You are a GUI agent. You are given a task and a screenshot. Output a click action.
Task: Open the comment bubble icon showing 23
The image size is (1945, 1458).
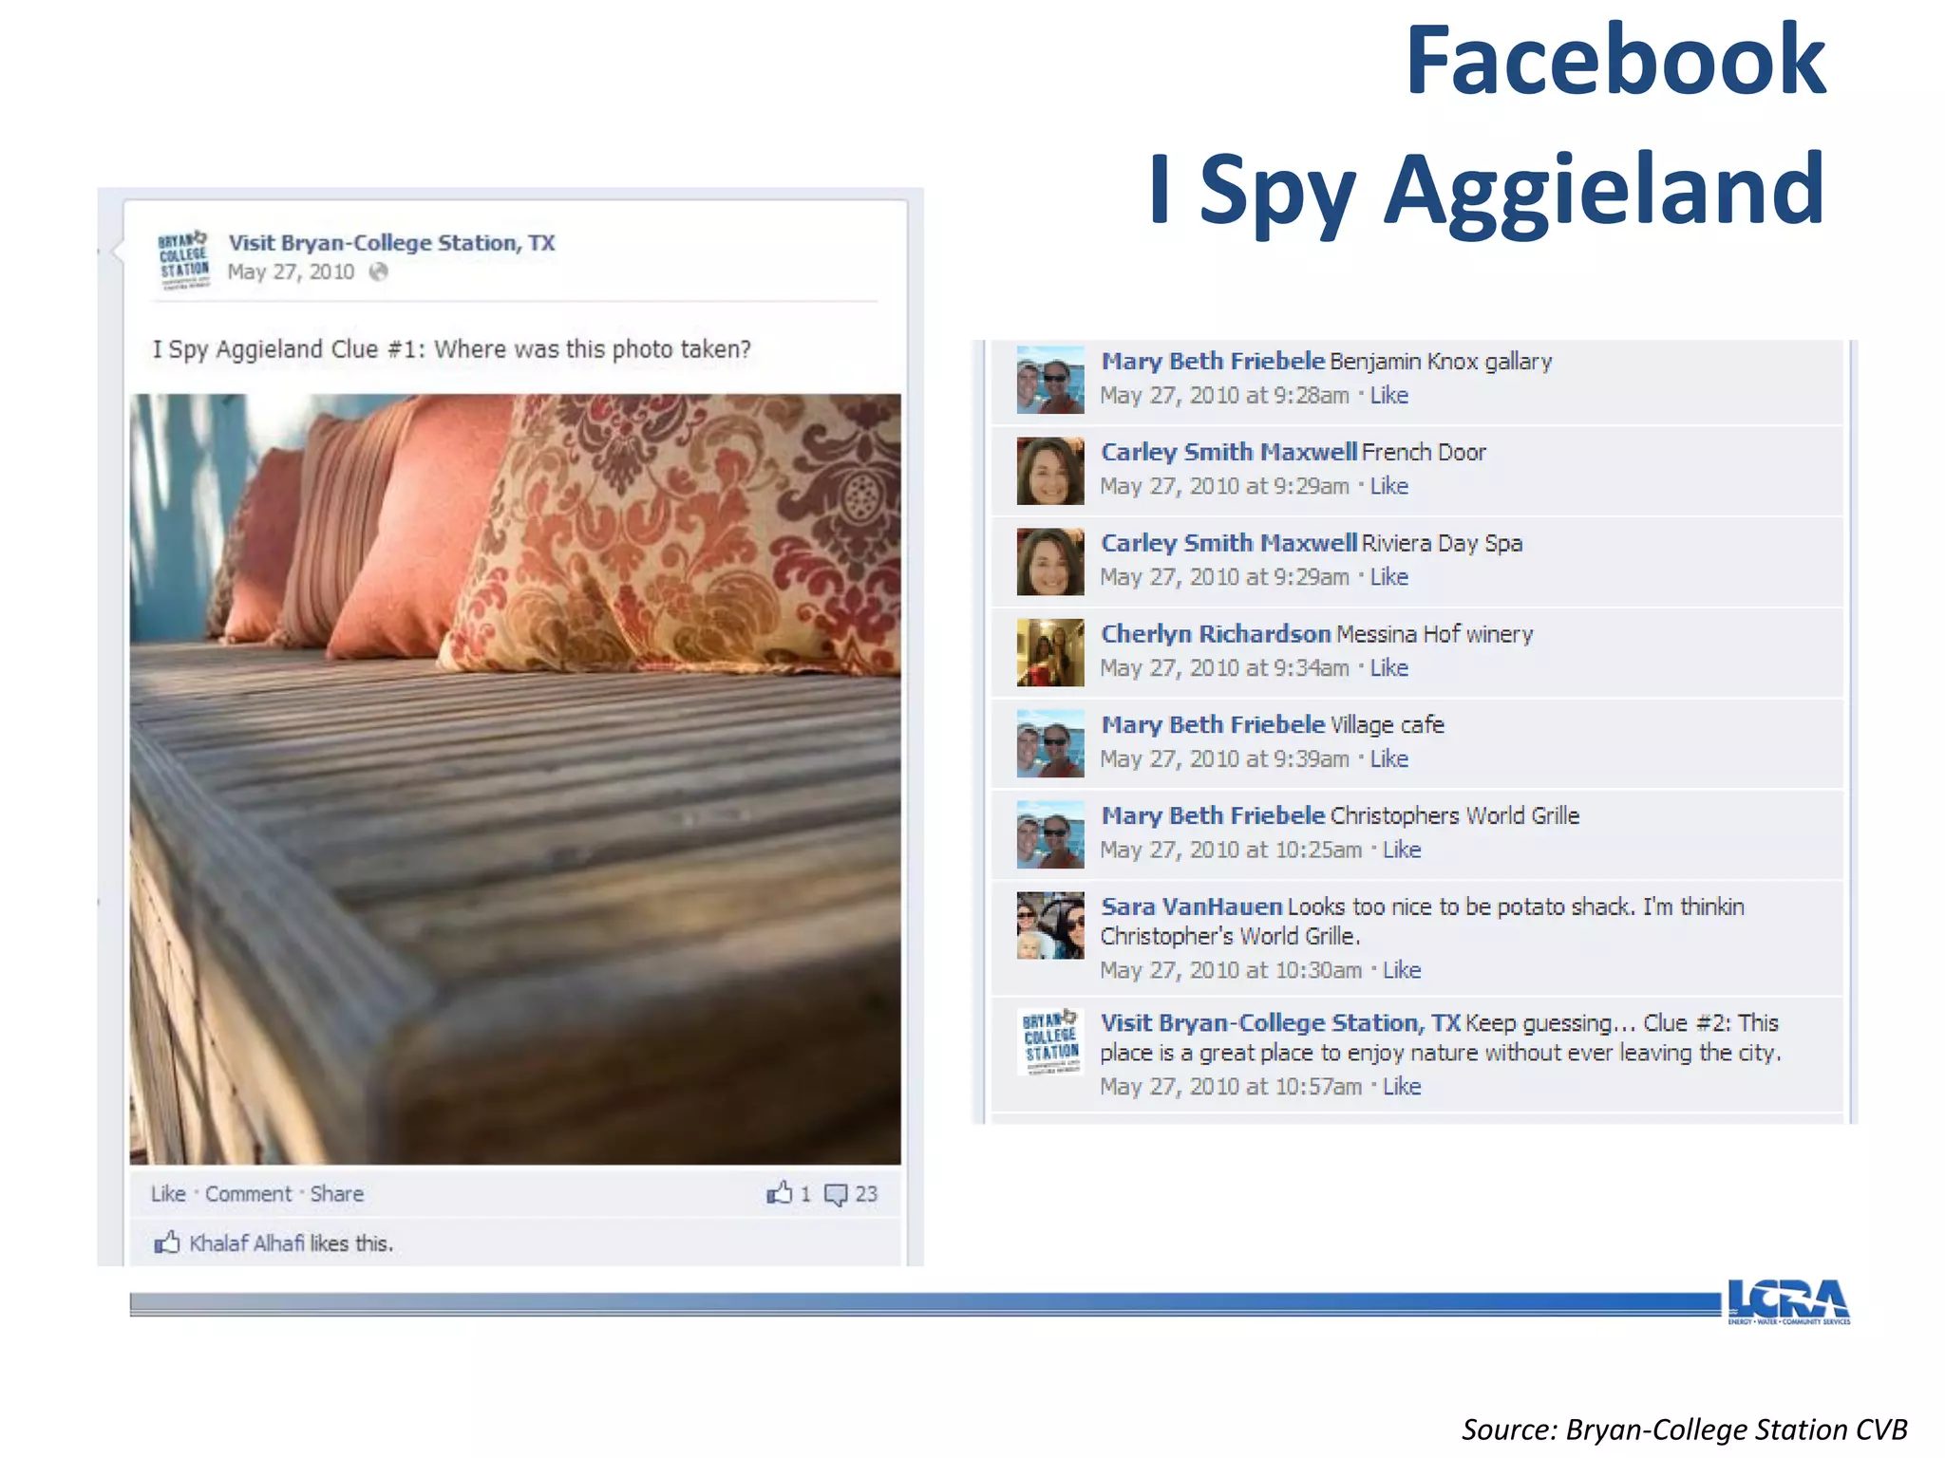coord(836,1194)
